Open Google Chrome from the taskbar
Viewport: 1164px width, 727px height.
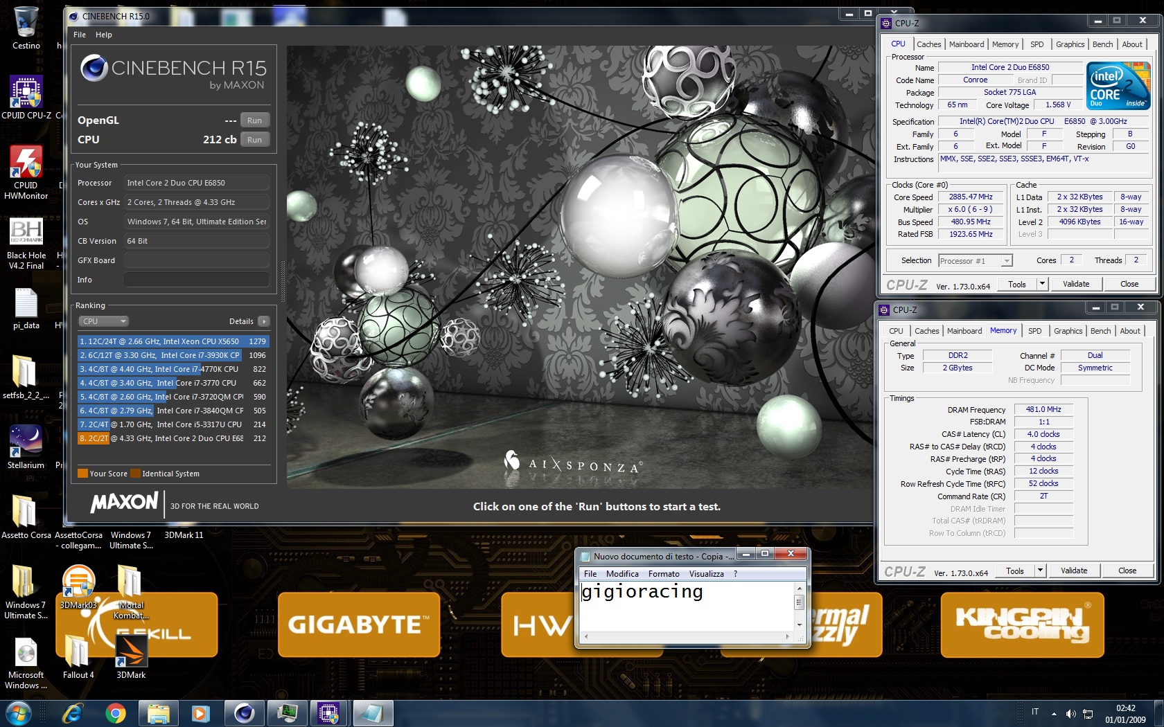[116, 713]
